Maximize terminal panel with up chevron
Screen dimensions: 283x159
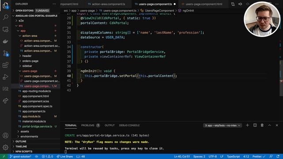(x=269, y=125)
